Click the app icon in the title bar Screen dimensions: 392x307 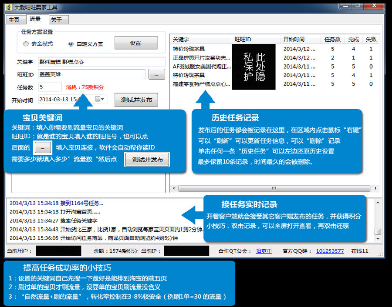9,7
